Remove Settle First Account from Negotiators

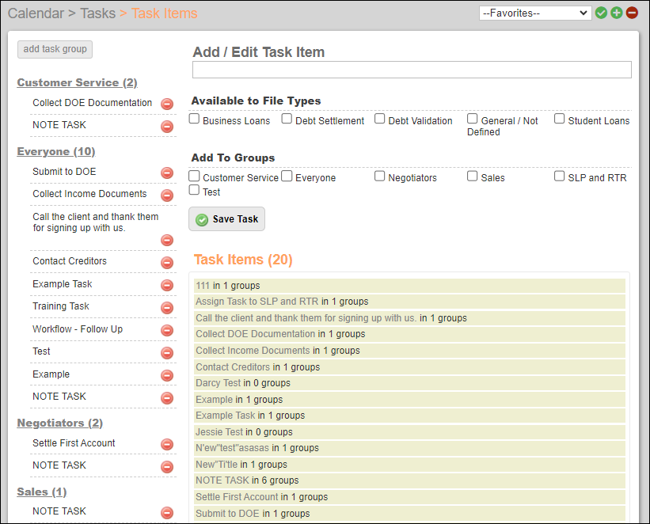(167, 444)
